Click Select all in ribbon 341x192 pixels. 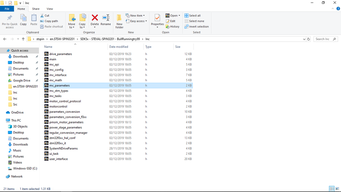[x=193, y=15]
